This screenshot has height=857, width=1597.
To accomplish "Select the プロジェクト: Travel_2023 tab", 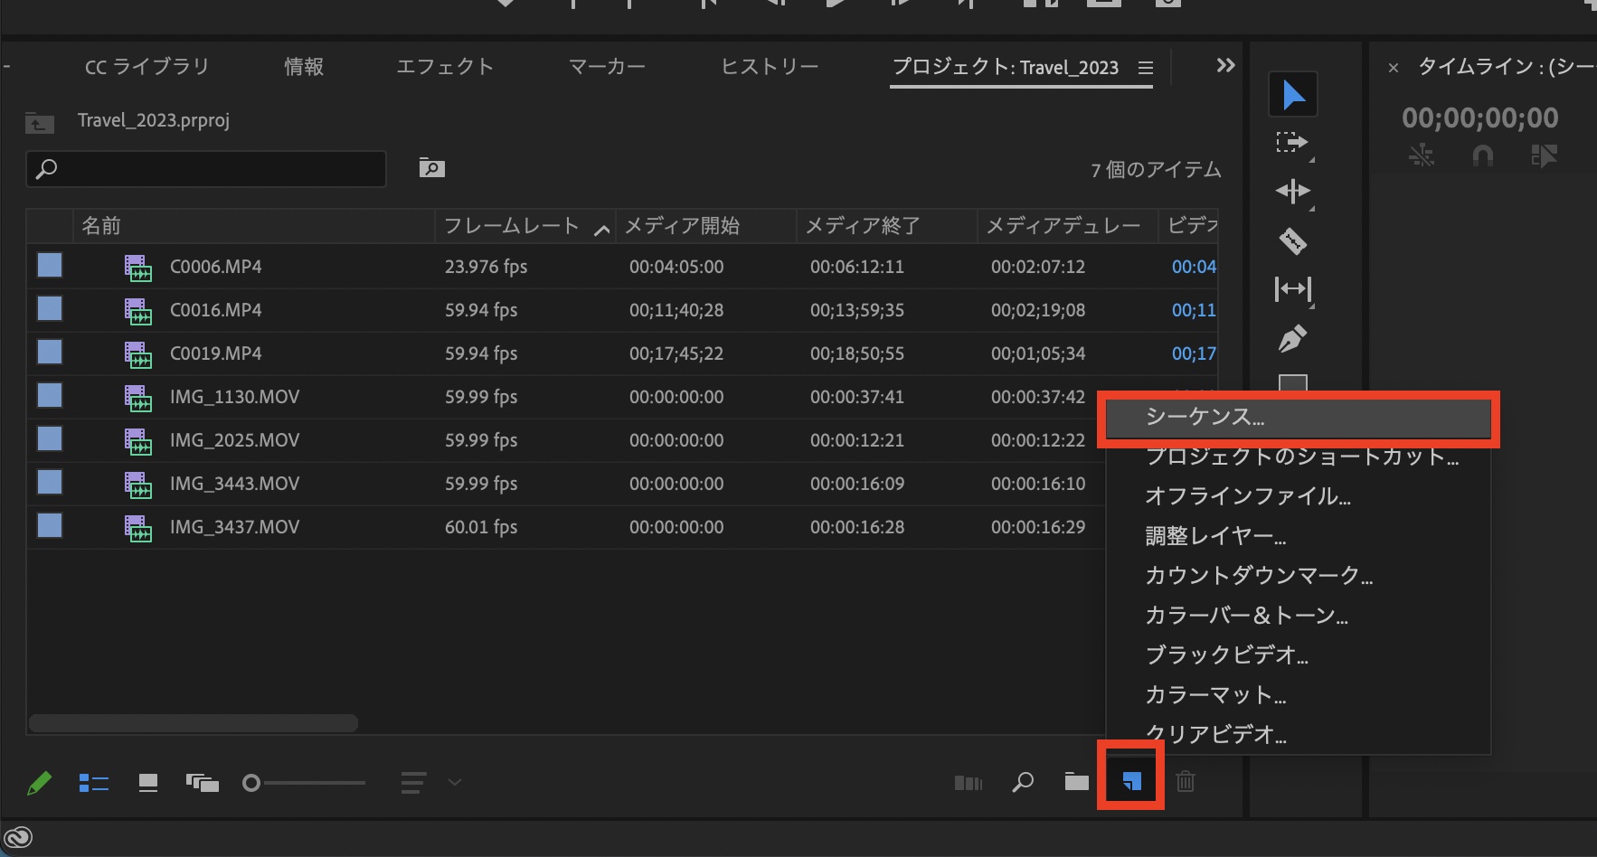I will (x=1006, y=67).
